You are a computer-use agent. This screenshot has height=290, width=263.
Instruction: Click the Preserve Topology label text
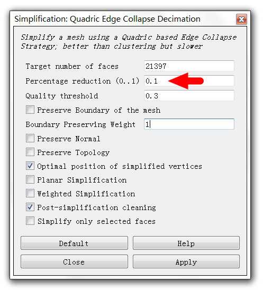(73, 152)
